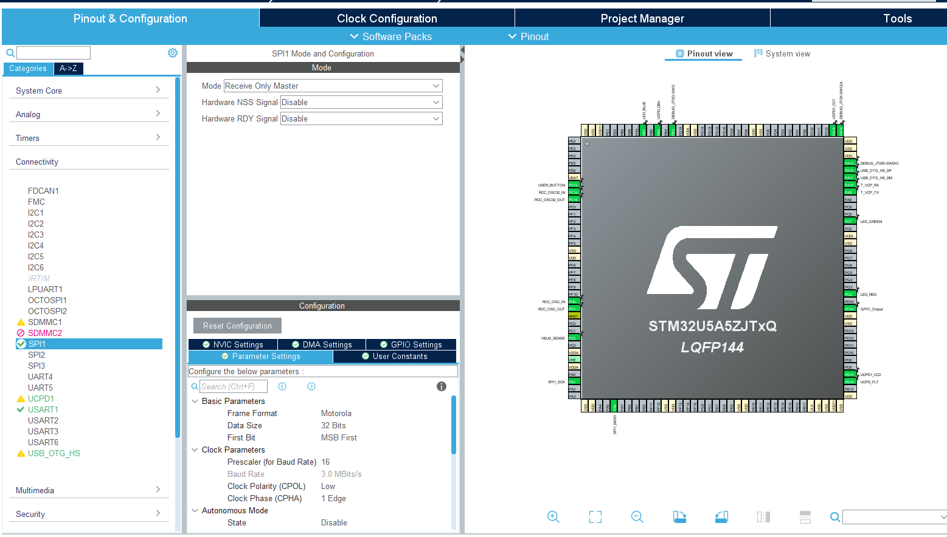The width and height of the screenshot is (947, 537).
Task: Rotate the chip view counter-clockwise
Action: (721, 517)
